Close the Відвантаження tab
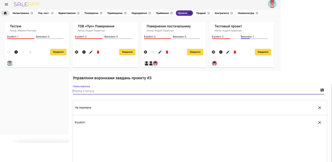The image size is (332, 162). (78, 13)
